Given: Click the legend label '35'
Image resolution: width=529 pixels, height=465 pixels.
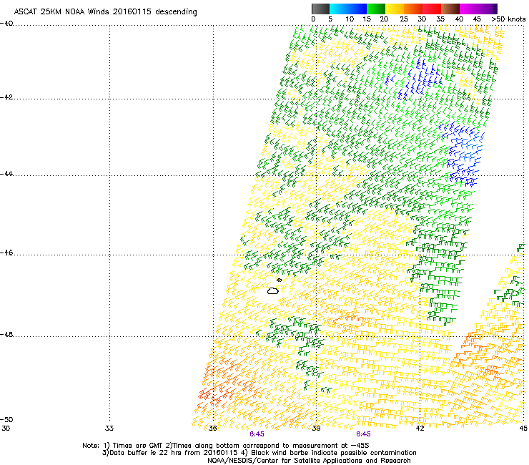Looking at the screenshot, I should pyautogui.click(x=440, y=19).
